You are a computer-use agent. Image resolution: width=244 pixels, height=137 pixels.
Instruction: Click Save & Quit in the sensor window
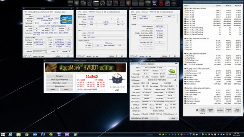pos(237,110)
